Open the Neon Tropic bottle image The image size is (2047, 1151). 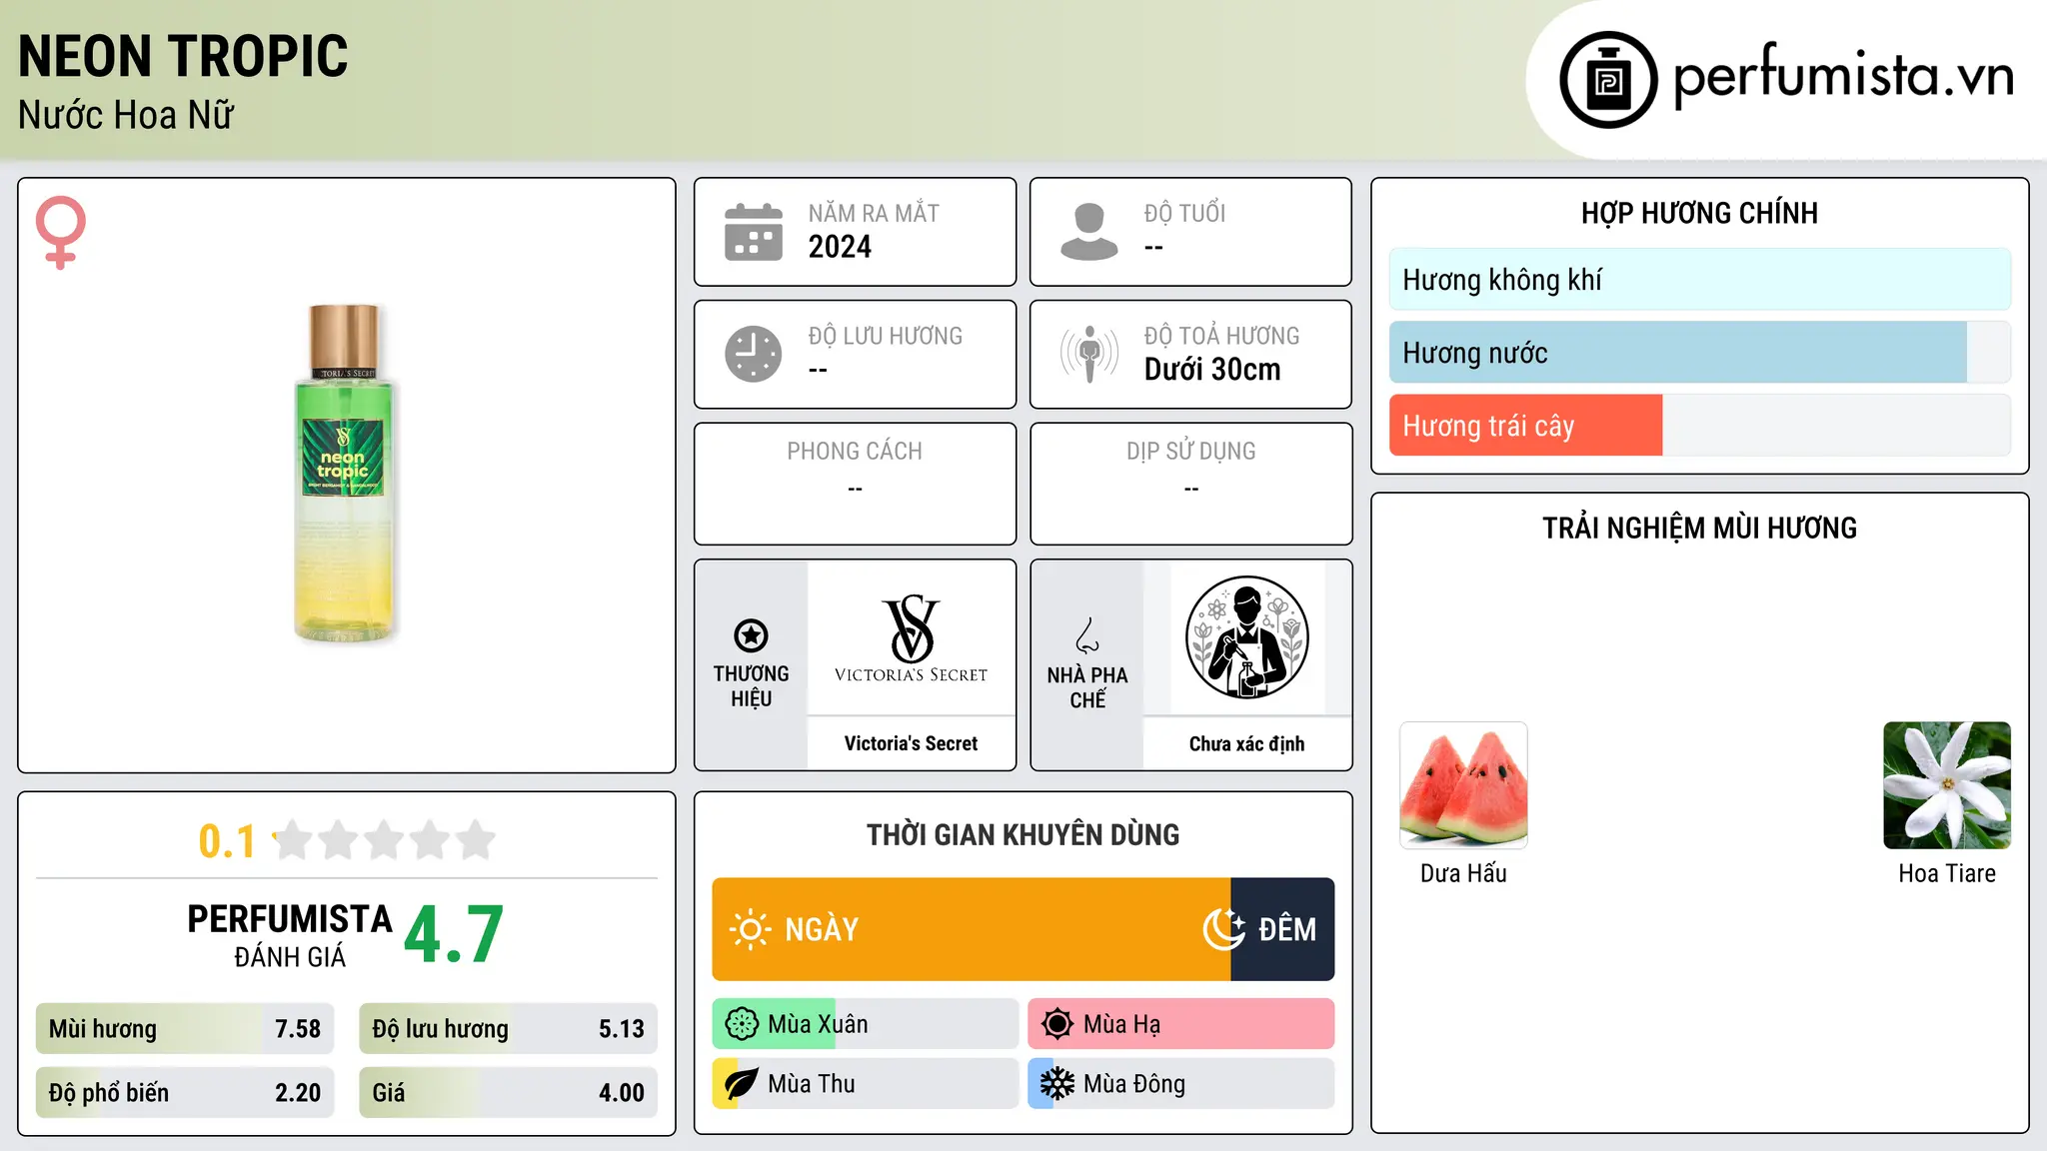345,473
